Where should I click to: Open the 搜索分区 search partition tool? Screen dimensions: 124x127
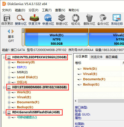(21, 20)
